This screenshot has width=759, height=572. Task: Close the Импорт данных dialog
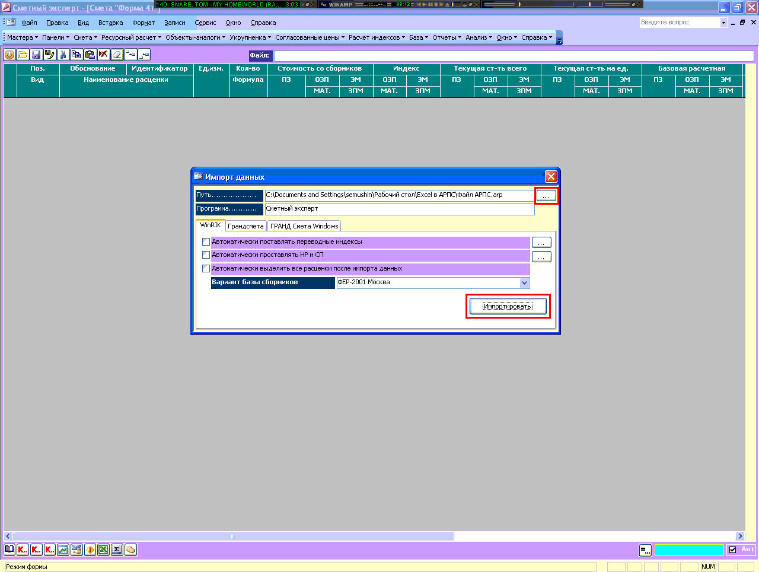(551, 177)
